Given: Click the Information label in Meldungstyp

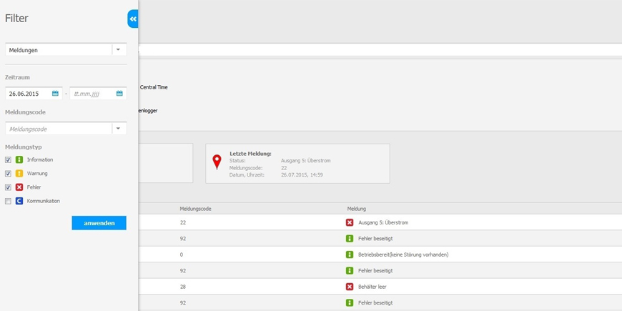Looking at the screenshot, I should tap(40, 160).
